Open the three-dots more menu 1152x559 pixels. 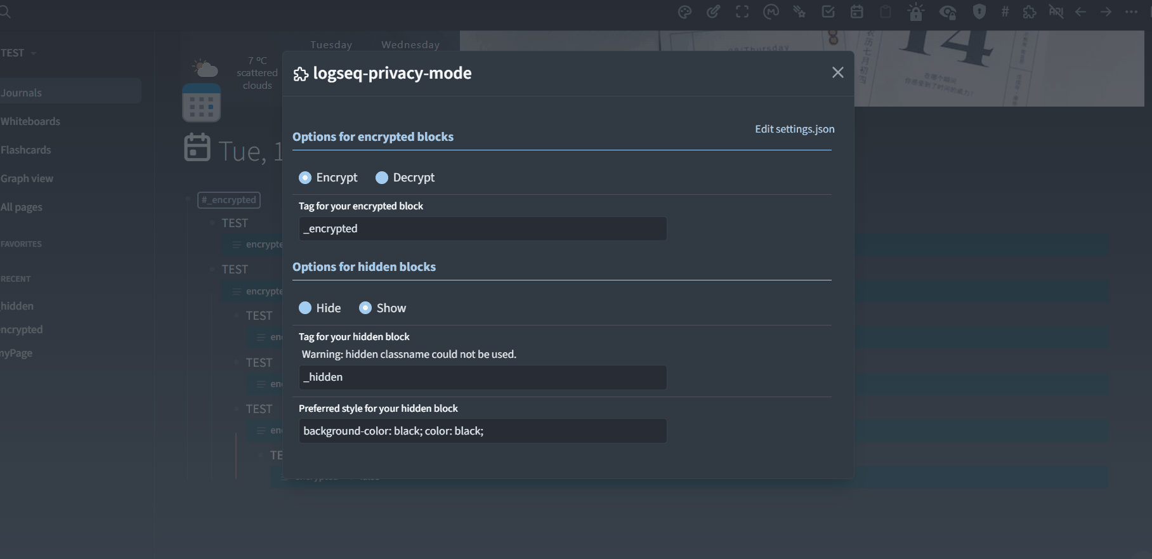coord(1131,12)
